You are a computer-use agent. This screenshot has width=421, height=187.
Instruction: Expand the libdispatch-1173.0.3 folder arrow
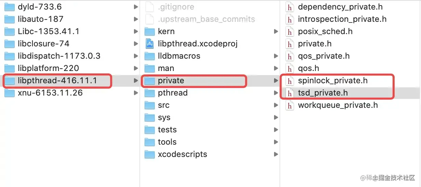tap(136, 56)
